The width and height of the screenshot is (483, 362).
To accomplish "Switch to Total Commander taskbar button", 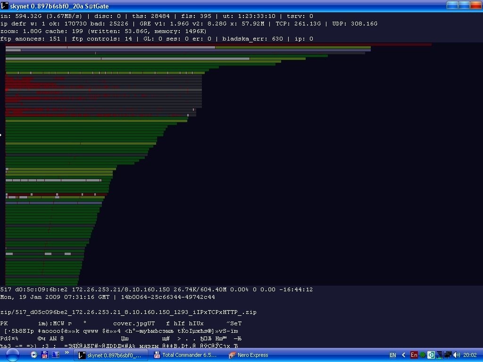I will [x=185, y=355].
